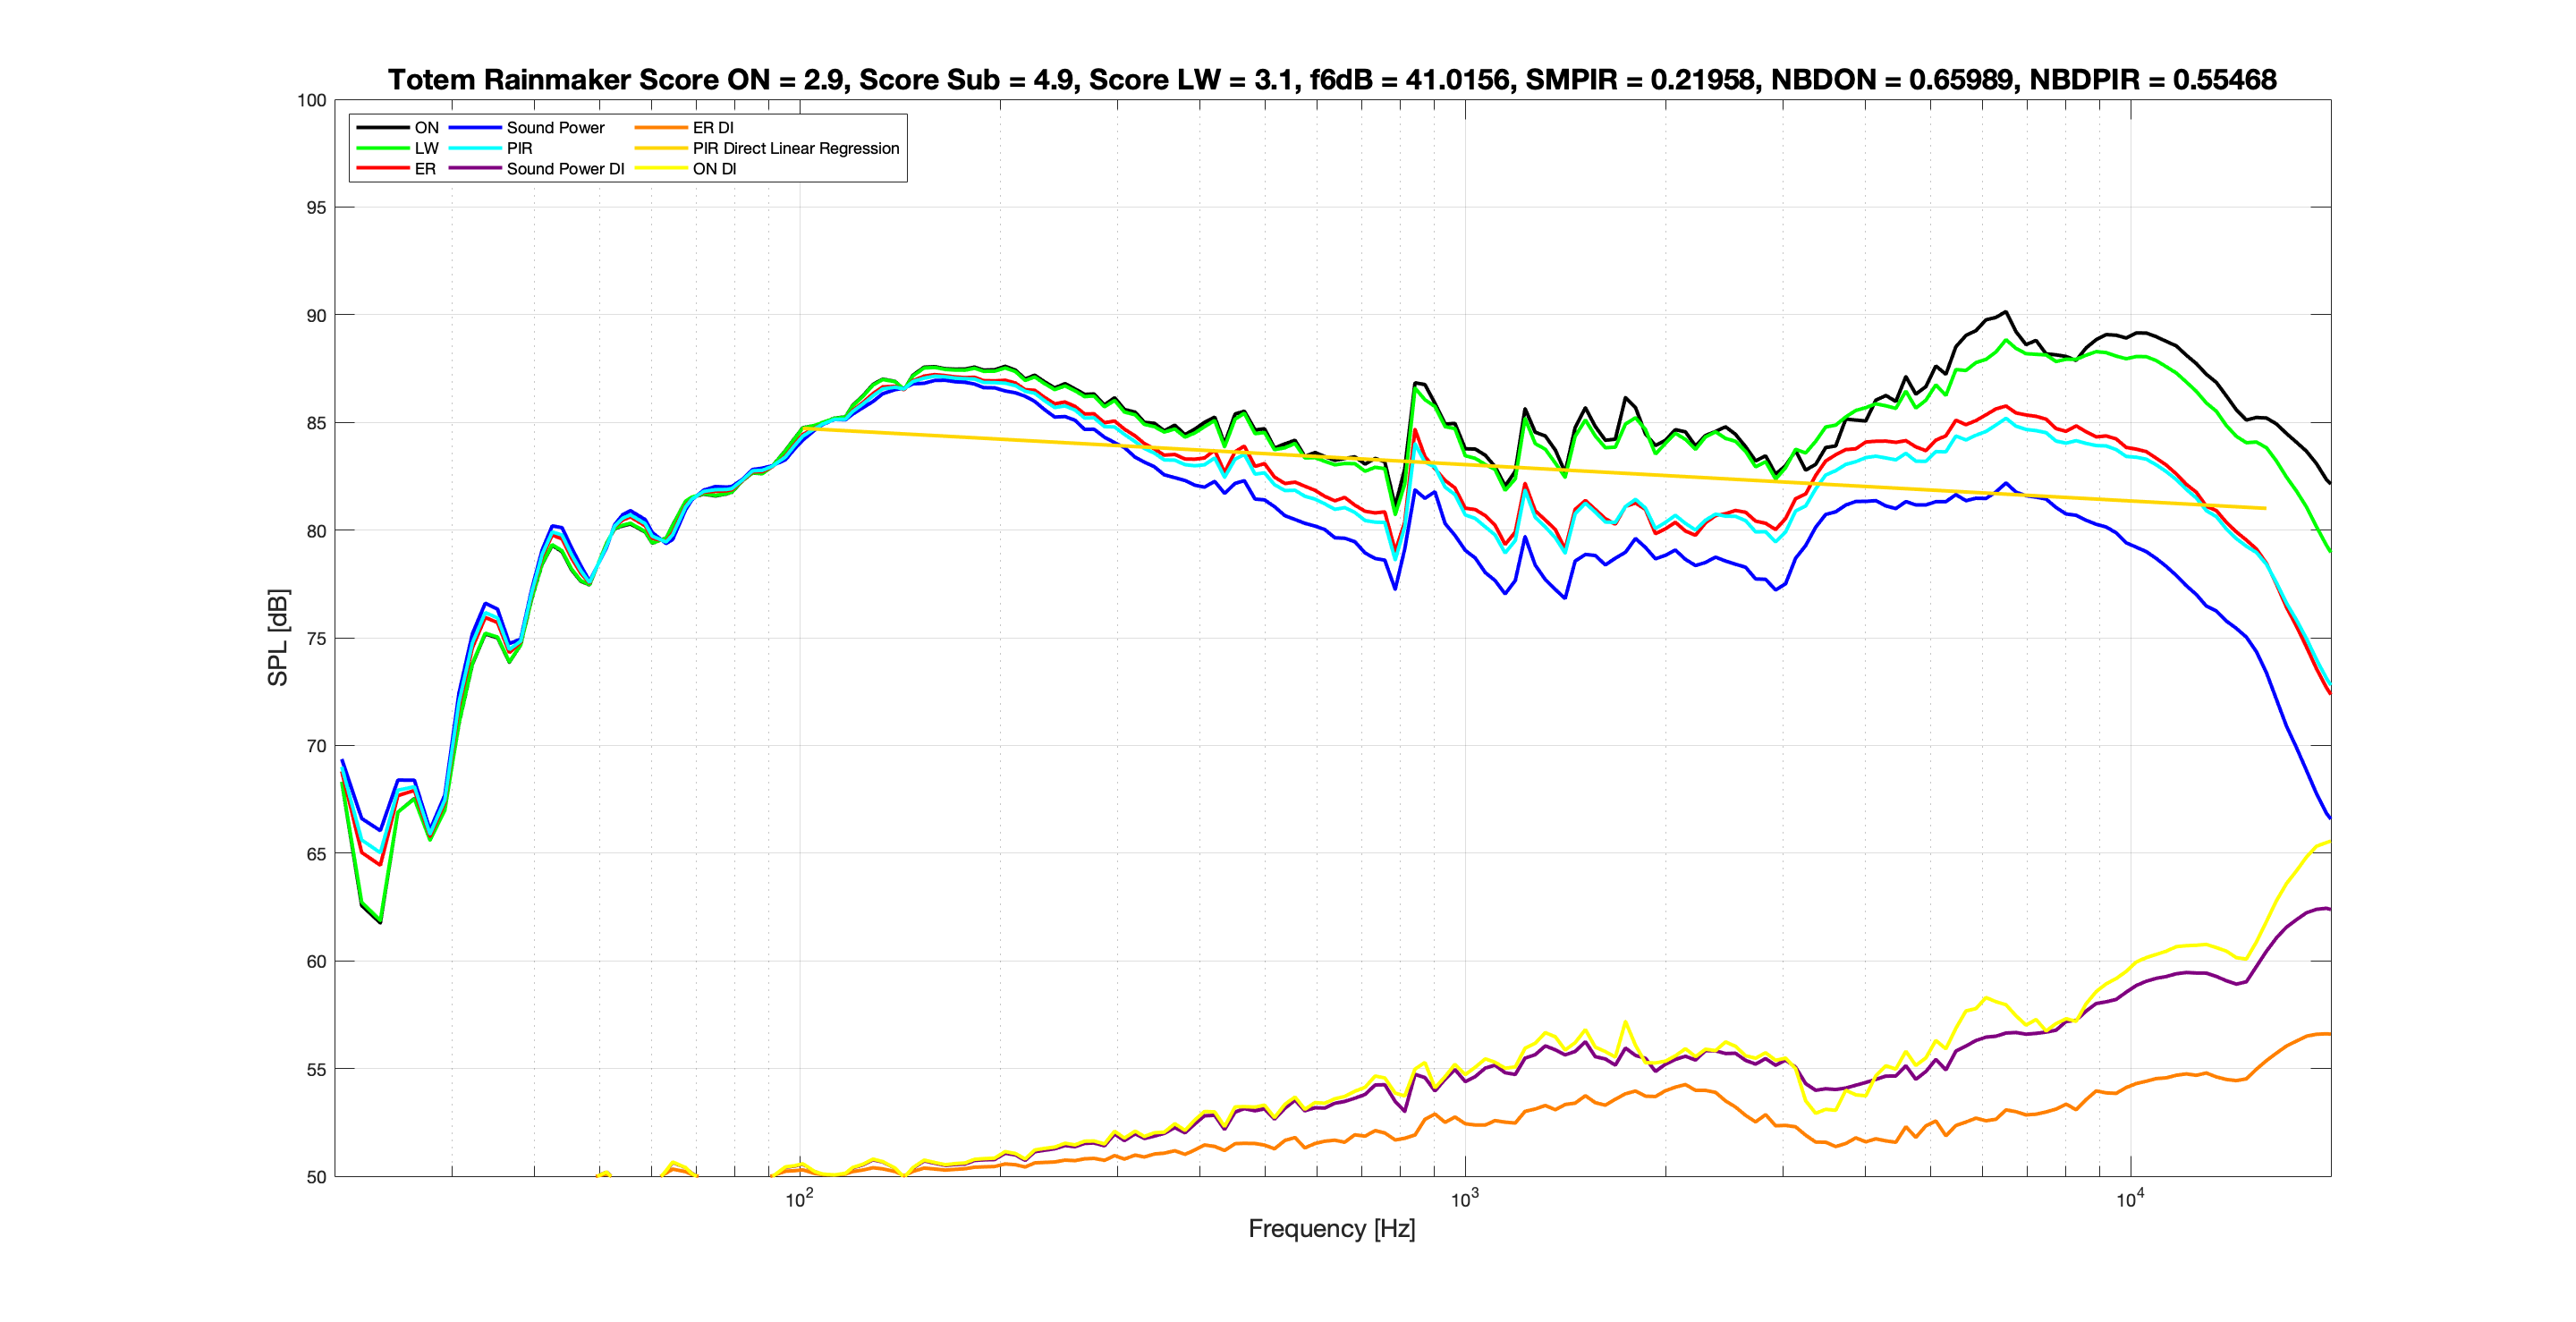Click the 'ON DI' legend label
2576x1322 pixels.
pyautogui.click(x=715, y=169)
